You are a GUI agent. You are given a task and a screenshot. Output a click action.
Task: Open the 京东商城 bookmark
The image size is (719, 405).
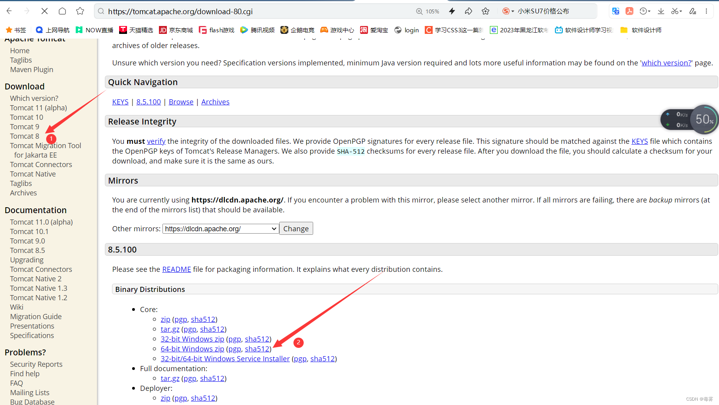pyautogui.click(x=176, y=30)
